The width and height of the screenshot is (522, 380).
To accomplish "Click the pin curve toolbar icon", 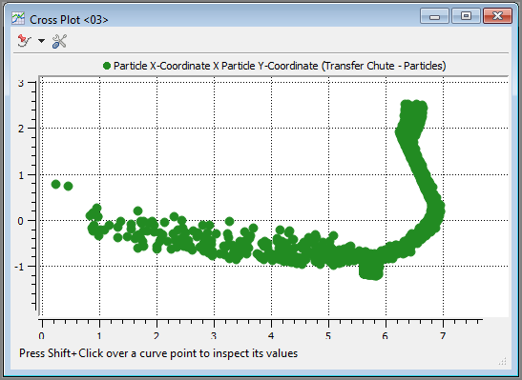I will 24,41.
